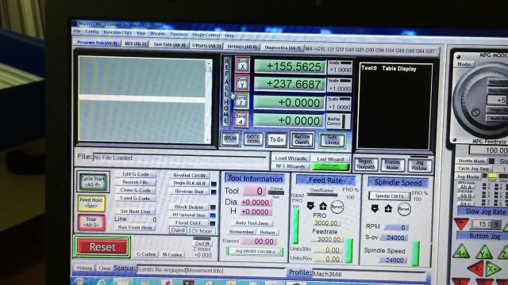Click the Tool number field
508x285 pixels.
[254, 192]
